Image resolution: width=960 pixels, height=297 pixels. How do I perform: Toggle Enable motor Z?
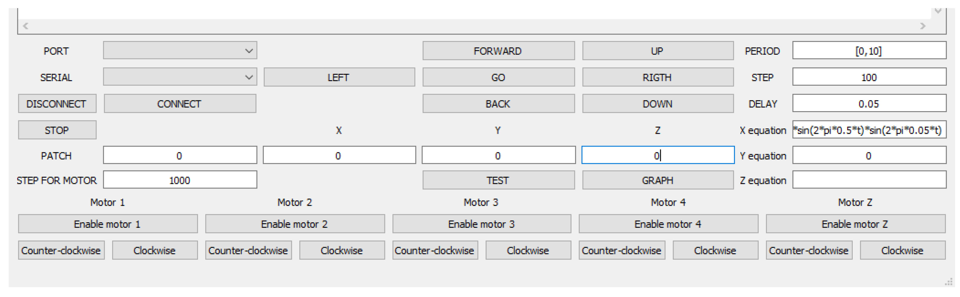[855, 224]
